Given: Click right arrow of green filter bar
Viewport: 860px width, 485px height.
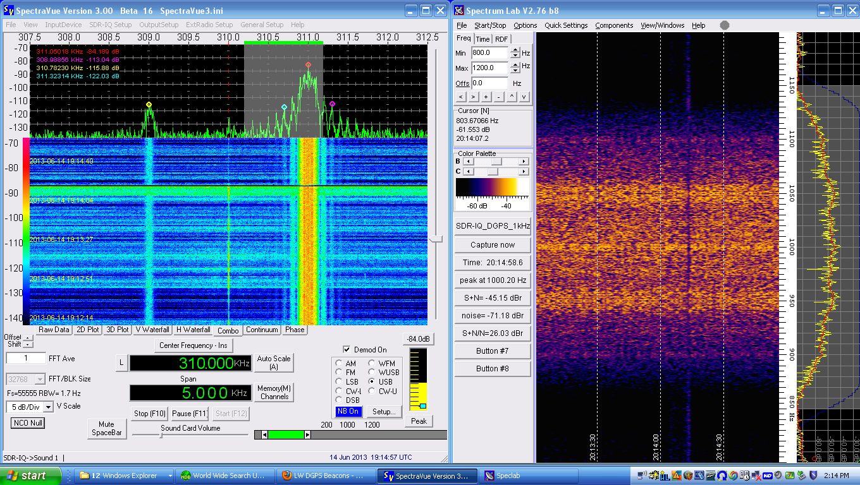Looking at the screenshot, I should 307,434.
